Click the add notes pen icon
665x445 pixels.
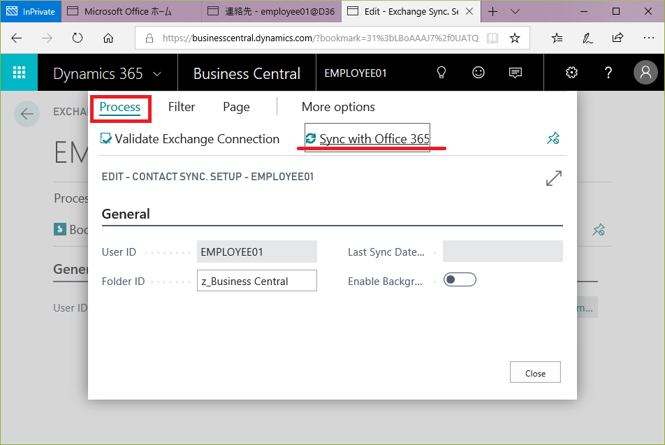click(x=587, y=38)
